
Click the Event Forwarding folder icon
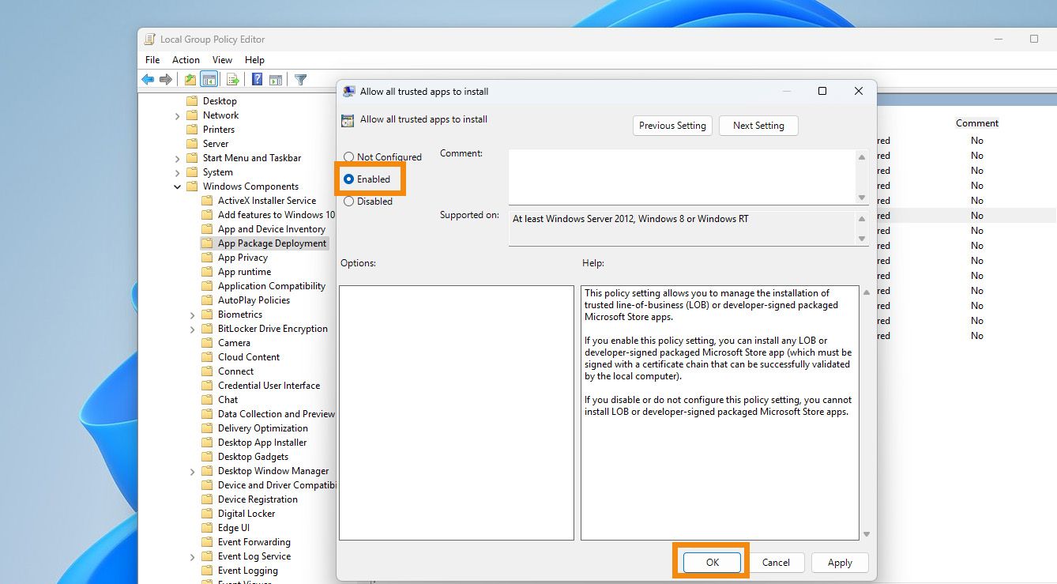[x=207, y=542]
